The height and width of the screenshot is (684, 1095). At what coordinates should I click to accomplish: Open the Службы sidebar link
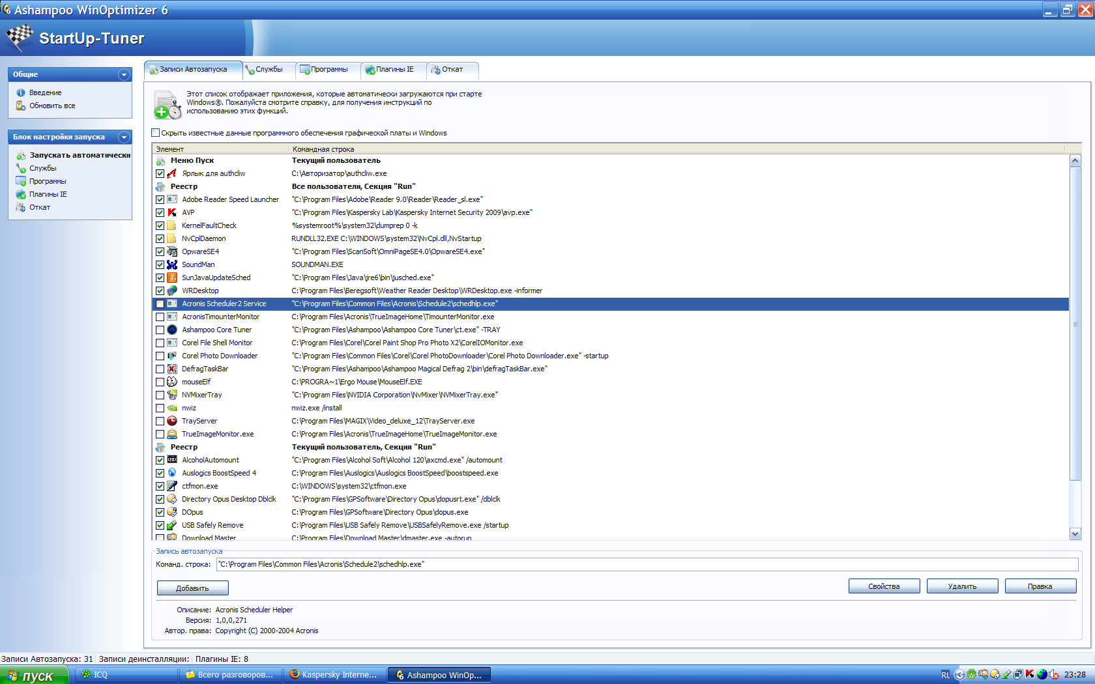coord(43,168)
